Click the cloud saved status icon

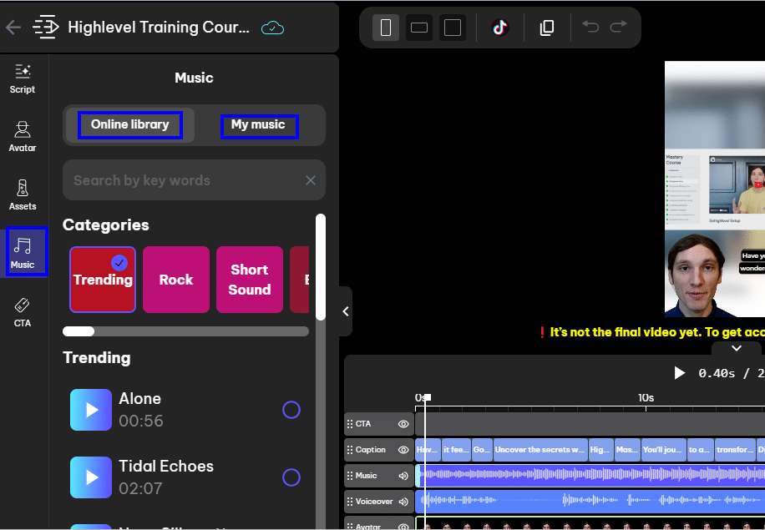[272, 28]
